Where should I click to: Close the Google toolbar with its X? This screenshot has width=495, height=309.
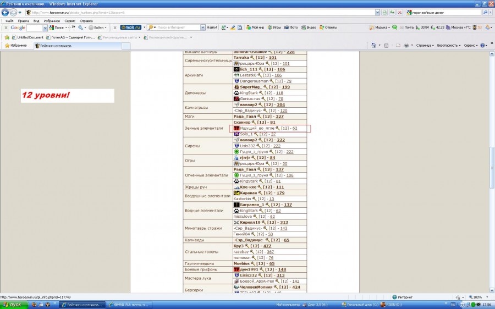coord(6,28)
